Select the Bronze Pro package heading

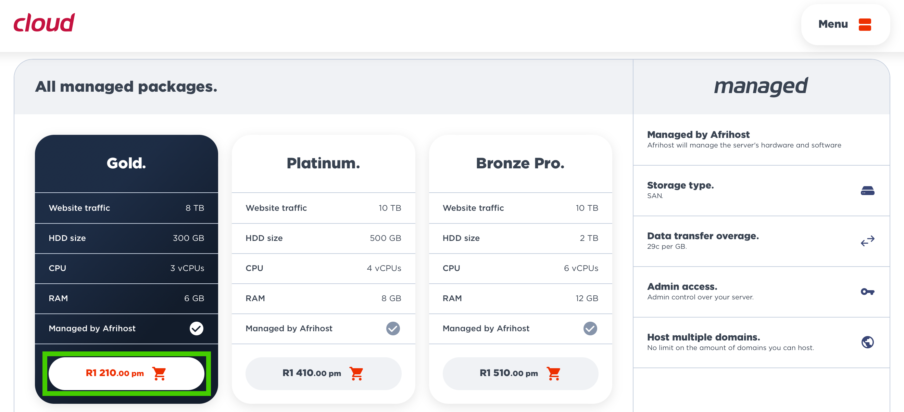(520, 164)
